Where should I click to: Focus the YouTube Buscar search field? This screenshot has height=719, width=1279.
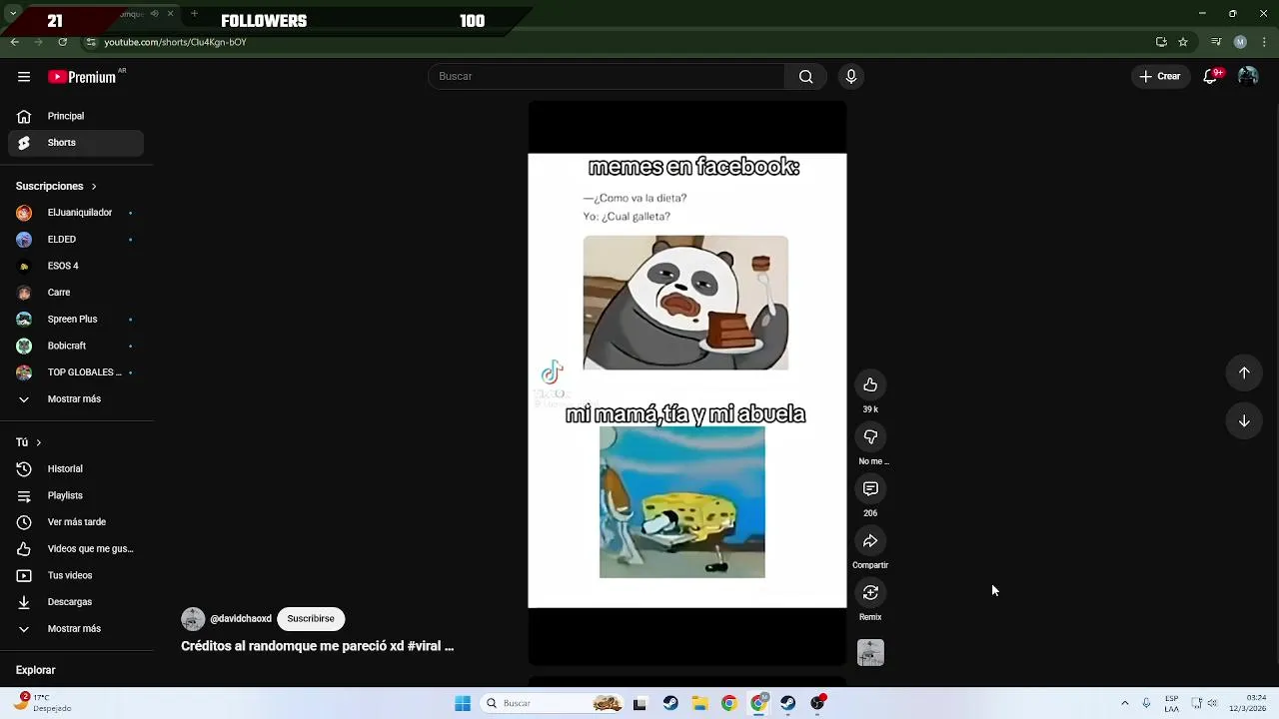[607, 77]
